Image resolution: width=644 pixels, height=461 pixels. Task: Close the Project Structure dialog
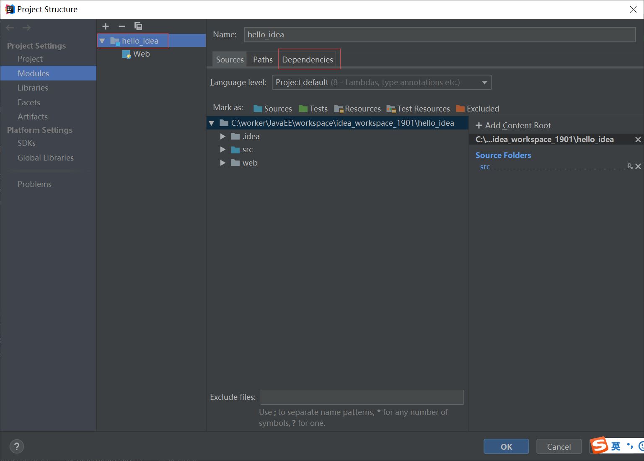[633, 9]
